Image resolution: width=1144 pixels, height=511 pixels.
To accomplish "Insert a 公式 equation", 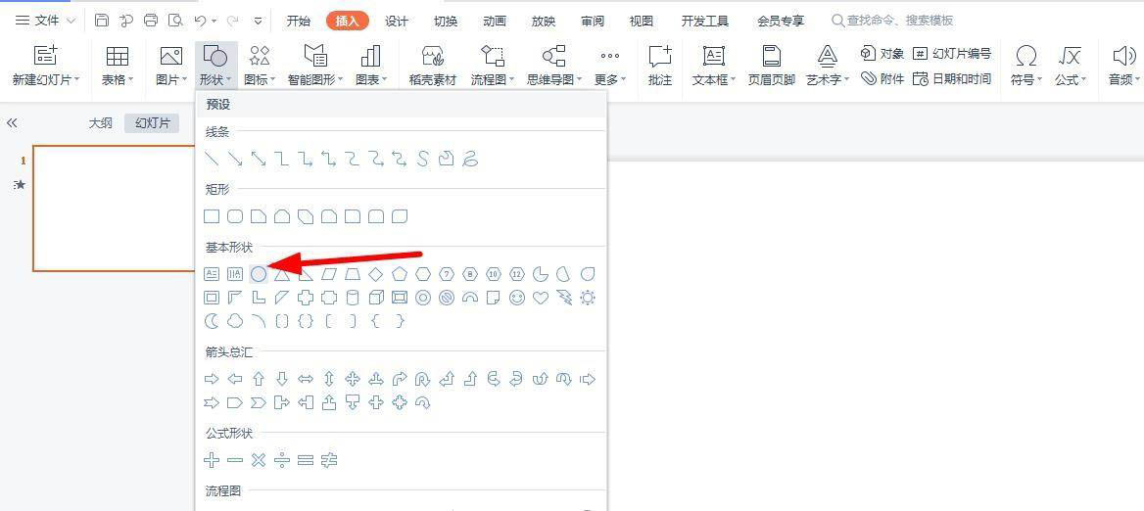I will [x=1071, y=65].
